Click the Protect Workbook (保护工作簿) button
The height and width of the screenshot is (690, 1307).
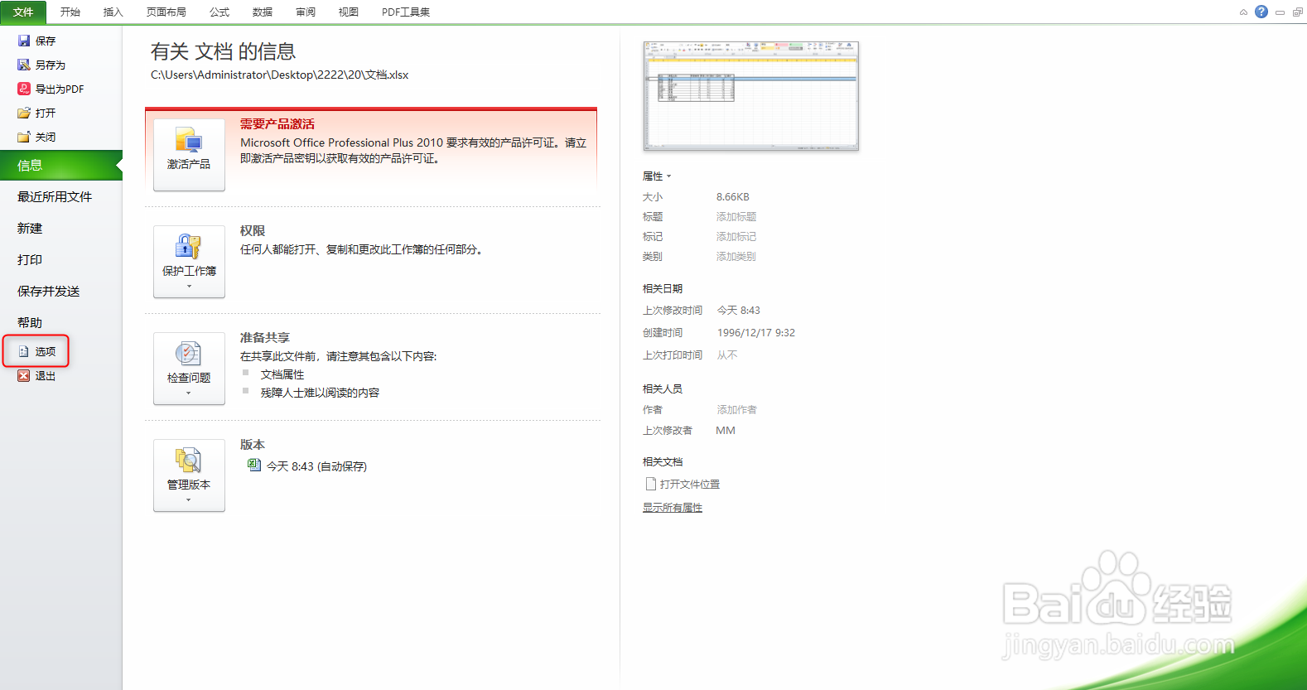tap(189, 262)
